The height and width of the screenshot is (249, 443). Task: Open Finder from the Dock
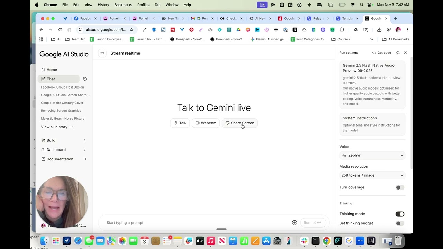44,241
